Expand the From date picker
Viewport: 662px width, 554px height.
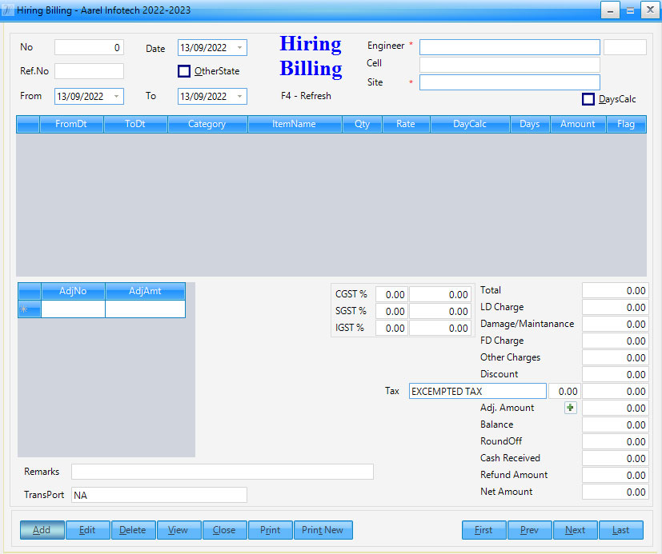116,97
